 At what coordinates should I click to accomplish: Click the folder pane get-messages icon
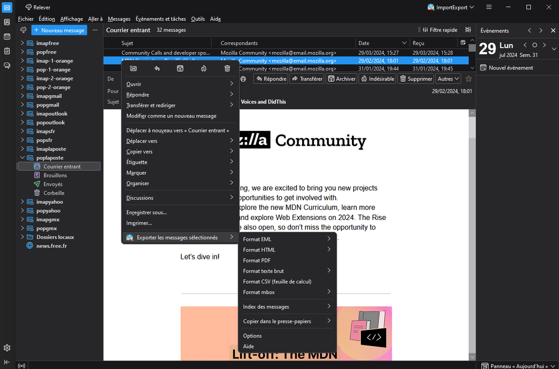[24, 30]
